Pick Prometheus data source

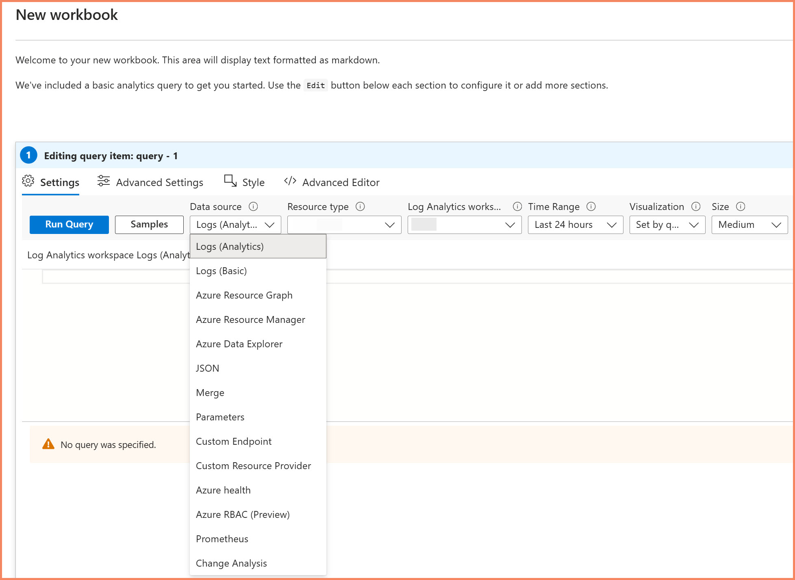pos(258,539)
